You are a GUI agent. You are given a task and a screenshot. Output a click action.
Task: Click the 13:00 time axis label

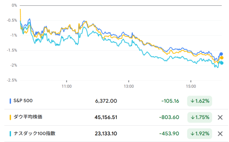(x=129, y=86)
